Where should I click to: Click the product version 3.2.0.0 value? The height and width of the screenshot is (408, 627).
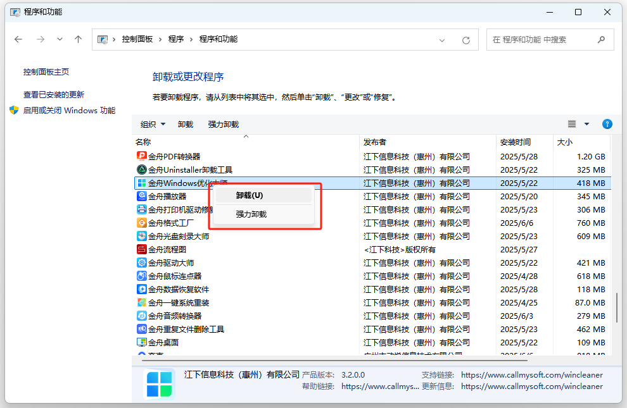pyautogui.click(x=353, y=375)
